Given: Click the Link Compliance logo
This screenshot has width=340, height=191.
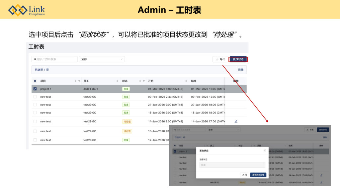Looking at the screenshot, I should coord(27,10).
